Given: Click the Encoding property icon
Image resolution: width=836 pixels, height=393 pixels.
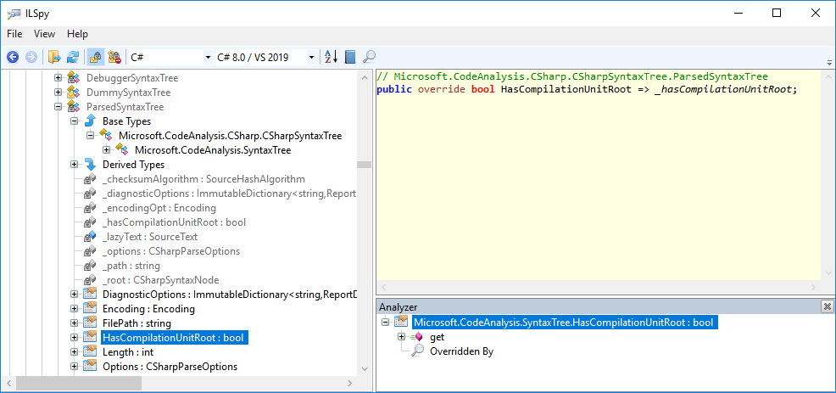Looking at the screenshot, I should [90, 309].
